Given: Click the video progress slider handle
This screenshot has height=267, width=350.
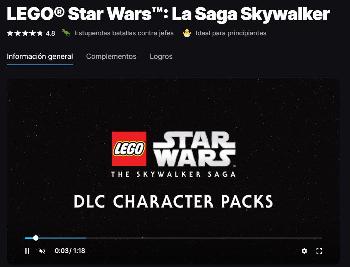Looking at the screenshot, I should [x=36, y=238].
